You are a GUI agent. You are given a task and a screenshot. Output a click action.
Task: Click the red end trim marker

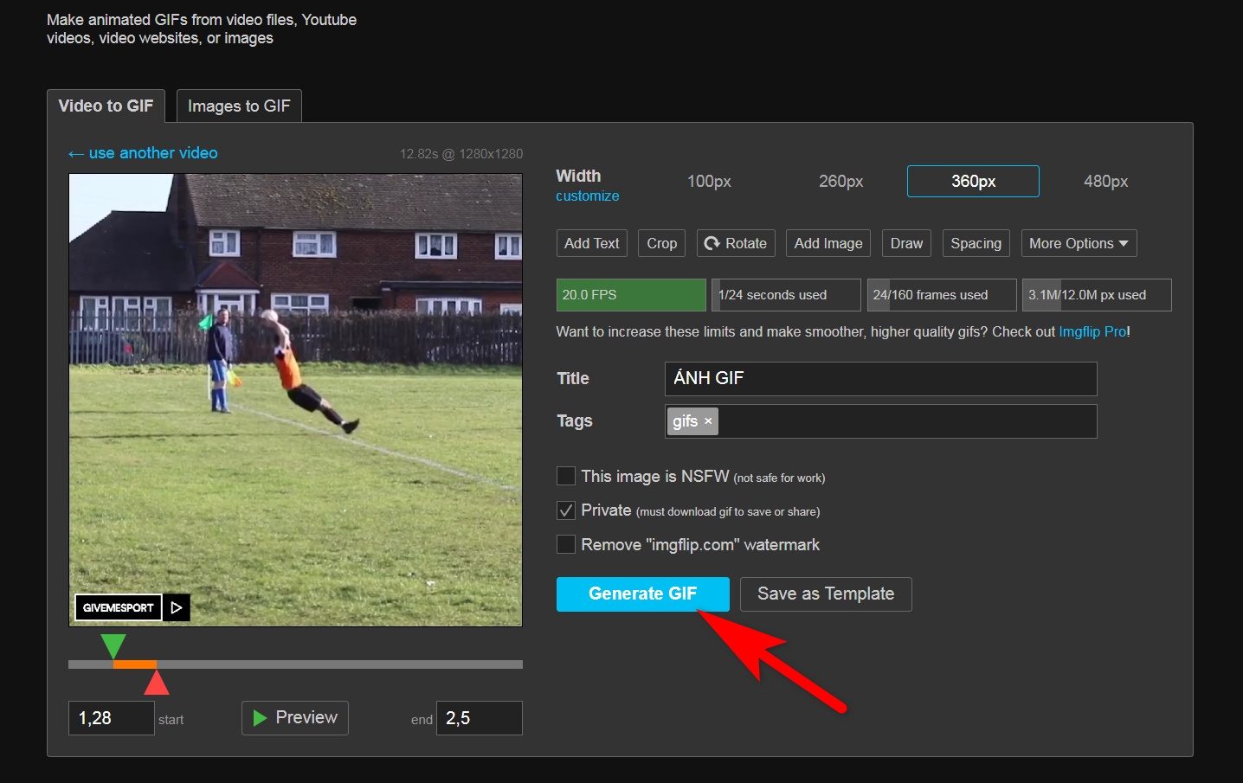[157, 683]
